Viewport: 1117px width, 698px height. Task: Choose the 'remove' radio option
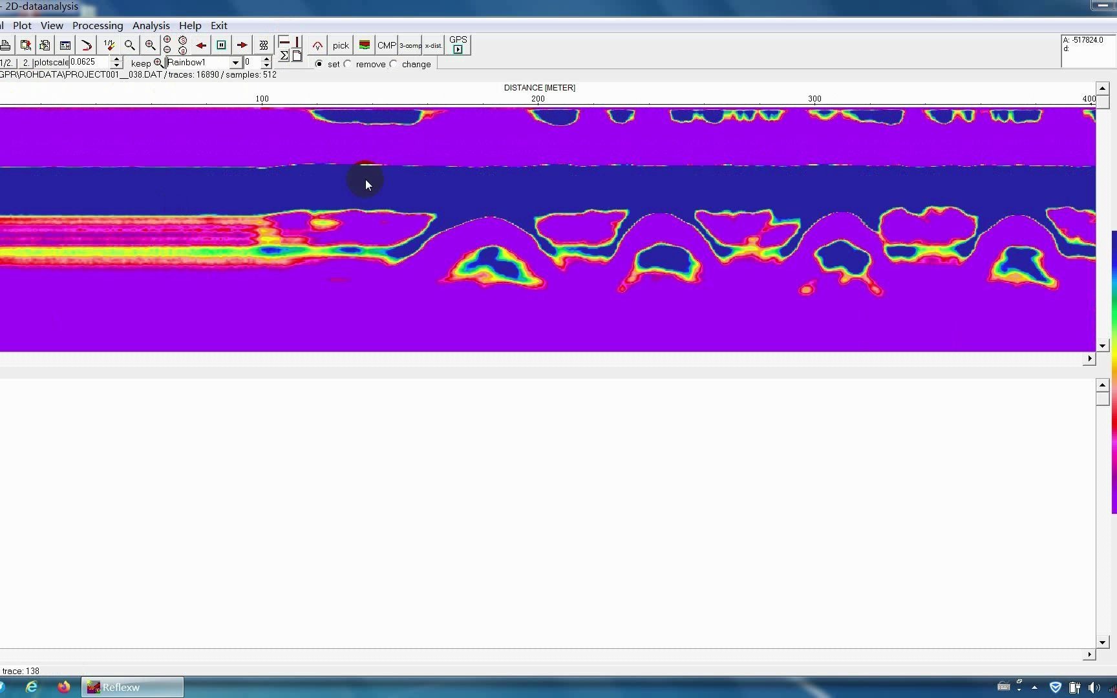(347, 63)
